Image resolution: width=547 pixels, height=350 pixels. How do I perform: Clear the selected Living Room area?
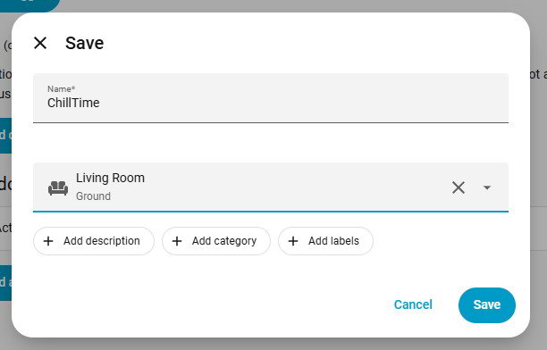point(458,187)
